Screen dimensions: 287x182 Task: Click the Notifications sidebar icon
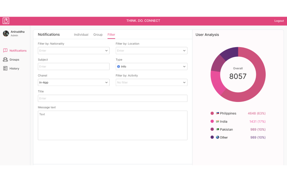click(5, 51)
